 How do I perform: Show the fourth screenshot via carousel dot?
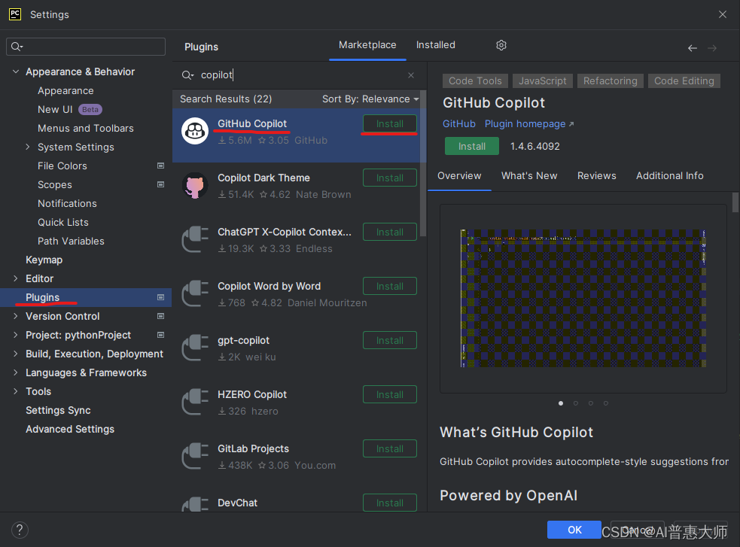(x=606, y=403)
